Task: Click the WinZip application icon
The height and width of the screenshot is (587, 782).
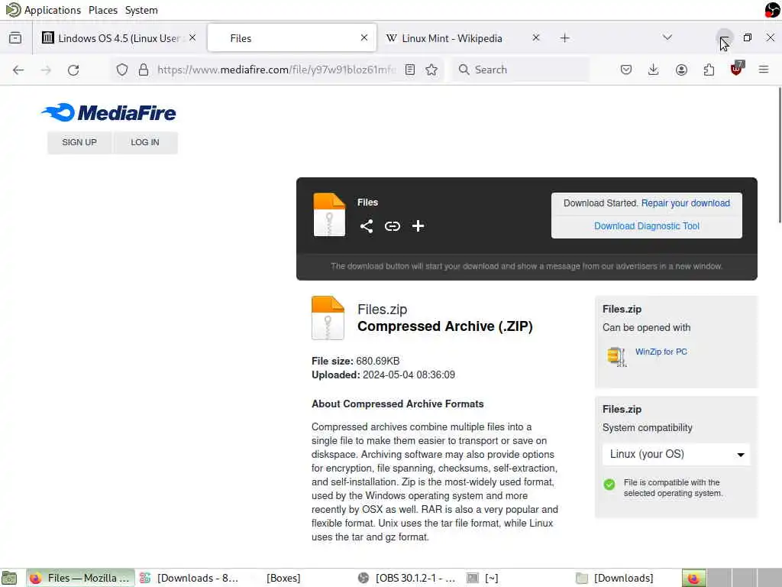Action: pyautogui.click(x=616, y=356)
